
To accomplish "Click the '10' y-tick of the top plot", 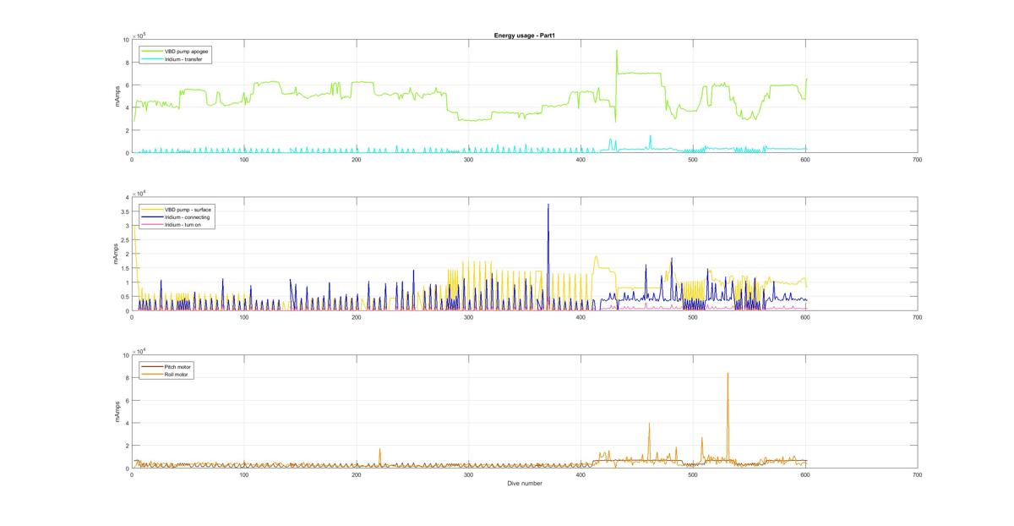I will coord(126,40).
